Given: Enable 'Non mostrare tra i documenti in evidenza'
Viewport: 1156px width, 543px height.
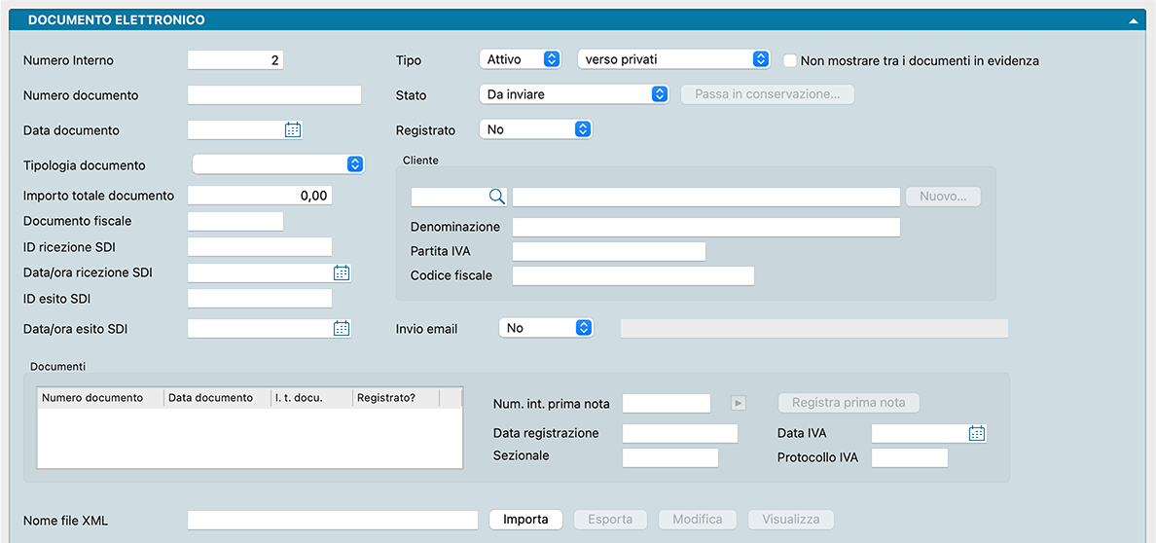Looking at the screenshot, I should [790, 60].
